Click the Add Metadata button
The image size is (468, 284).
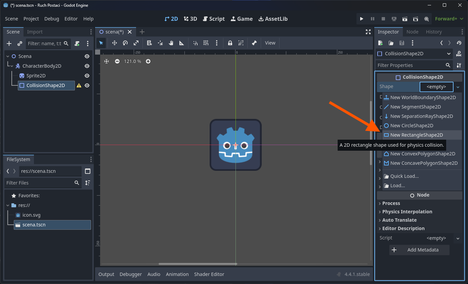coord(419,250)
